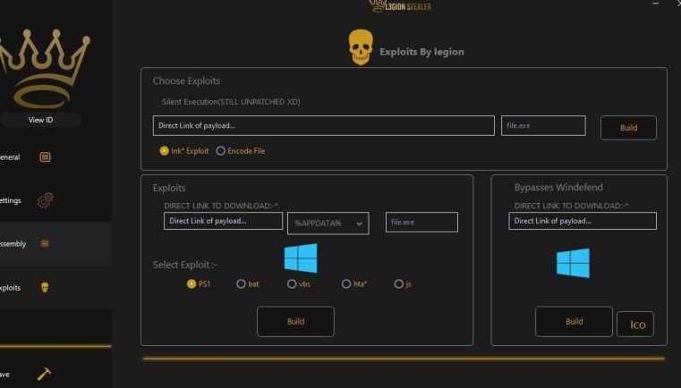Click the golden crown logo
The height and width of the screenshot is (388, 681).
43,67
